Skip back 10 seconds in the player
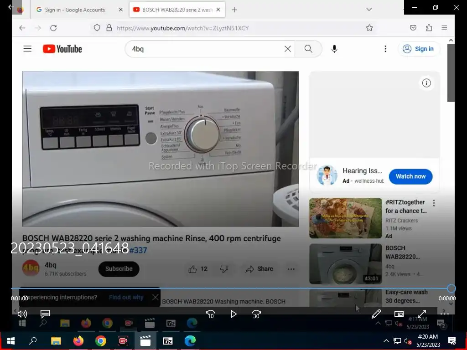The height and width of the screenshot is (350, 467). click(211, 314)
